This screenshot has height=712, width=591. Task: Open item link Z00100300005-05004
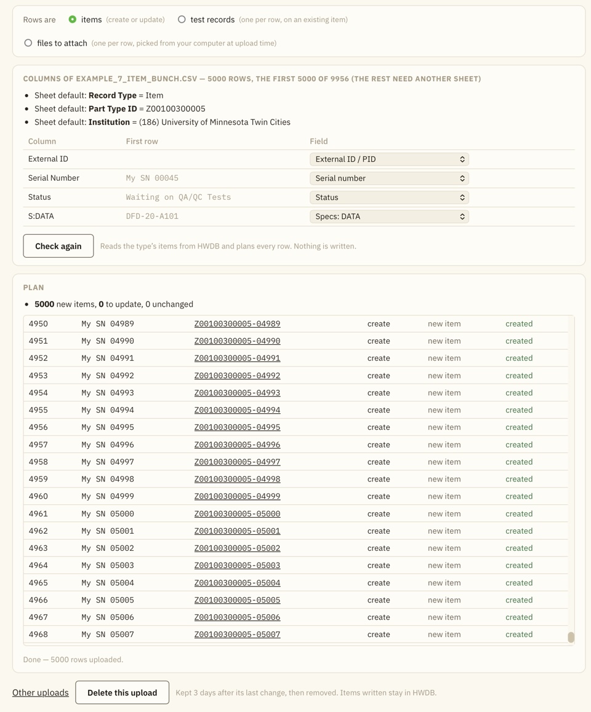[x=237, y=583]
